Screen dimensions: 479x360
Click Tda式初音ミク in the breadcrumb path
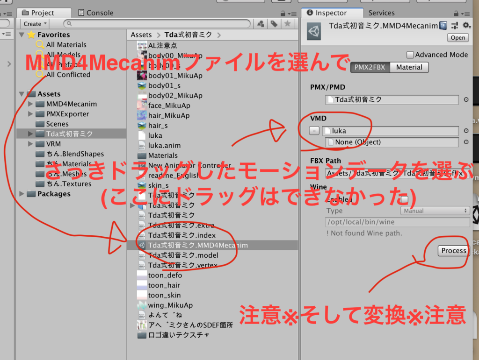(x=188, y=35)
